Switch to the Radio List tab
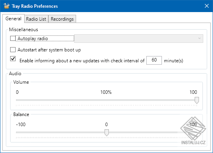This screenshot has width=213, height=153. (36, 19)
